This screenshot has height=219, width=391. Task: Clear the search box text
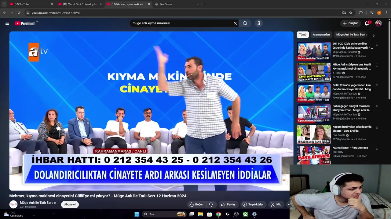(235, 23)
